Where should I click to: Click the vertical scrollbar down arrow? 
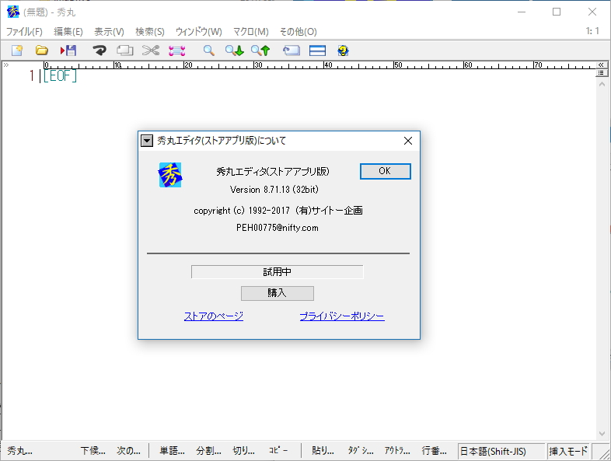(602, 434)
